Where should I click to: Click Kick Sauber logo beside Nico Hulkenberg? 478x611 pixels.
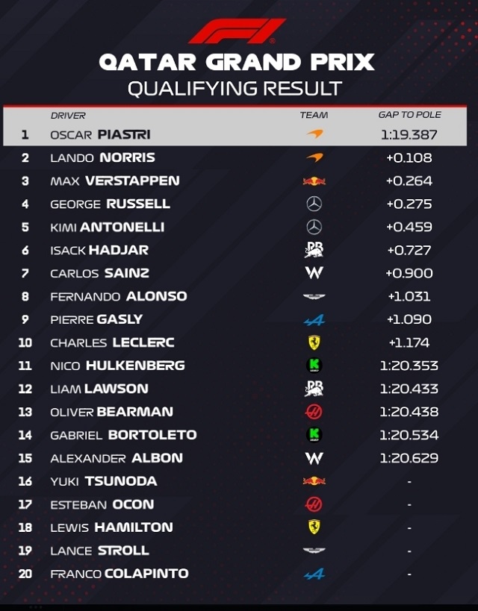(x=314, y=366)
